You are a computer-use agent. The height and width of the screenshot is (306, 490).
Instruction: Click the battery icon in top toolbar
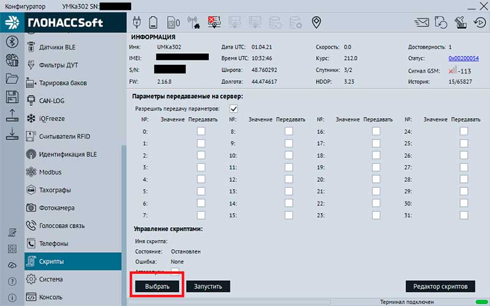pos(153,23)
